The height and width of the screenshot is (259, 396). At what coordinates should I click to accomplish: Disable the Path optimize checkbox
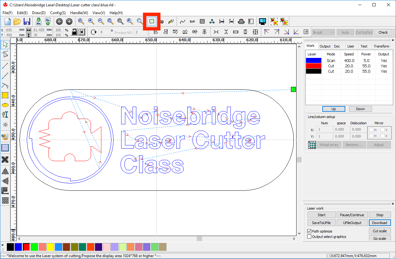point(309,231)
